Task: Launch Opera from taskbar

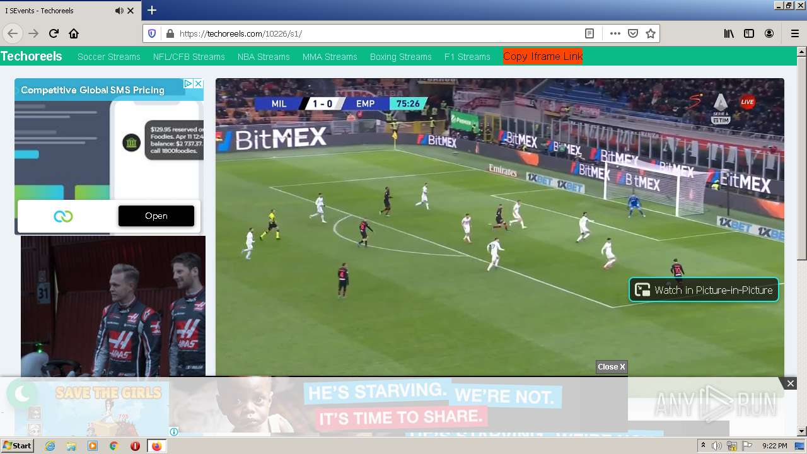Action: (x=135, y=446)
